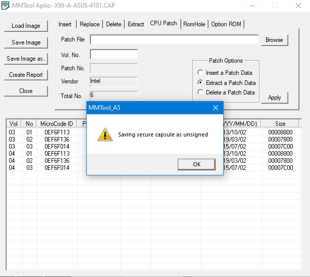
Task: Click the Patch No. field
Action: (x=114, y=68)
